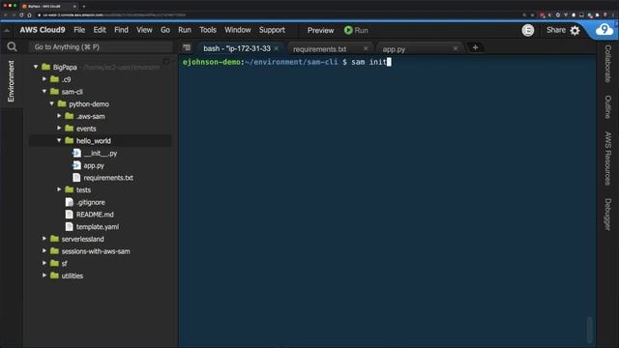Open the File menu
The image size is (619, 348).
pyautogui.click(x=79, y=30)
